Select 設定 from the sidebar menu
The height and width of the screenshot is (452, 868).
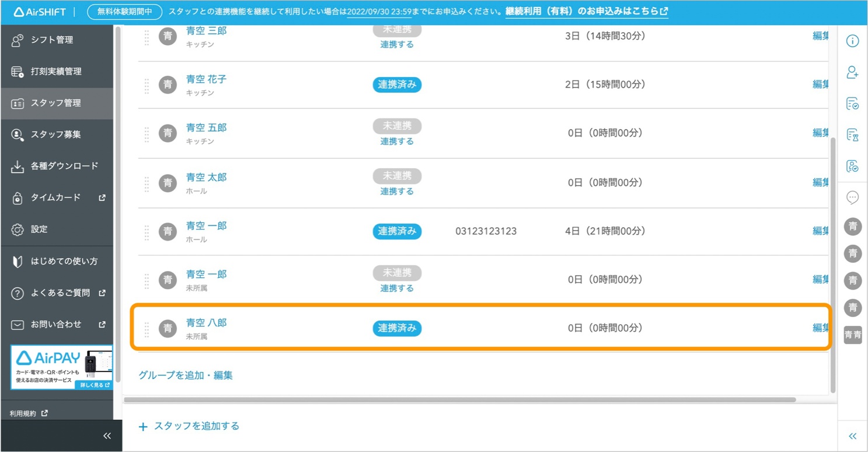pos(39,229)
